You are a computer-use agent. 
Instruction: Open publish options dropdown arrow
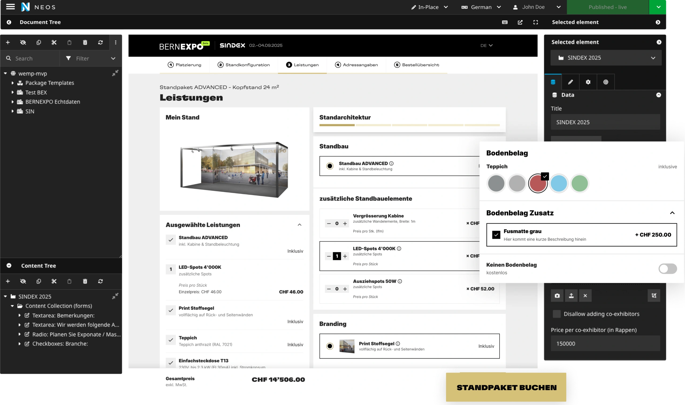[658, 7]
